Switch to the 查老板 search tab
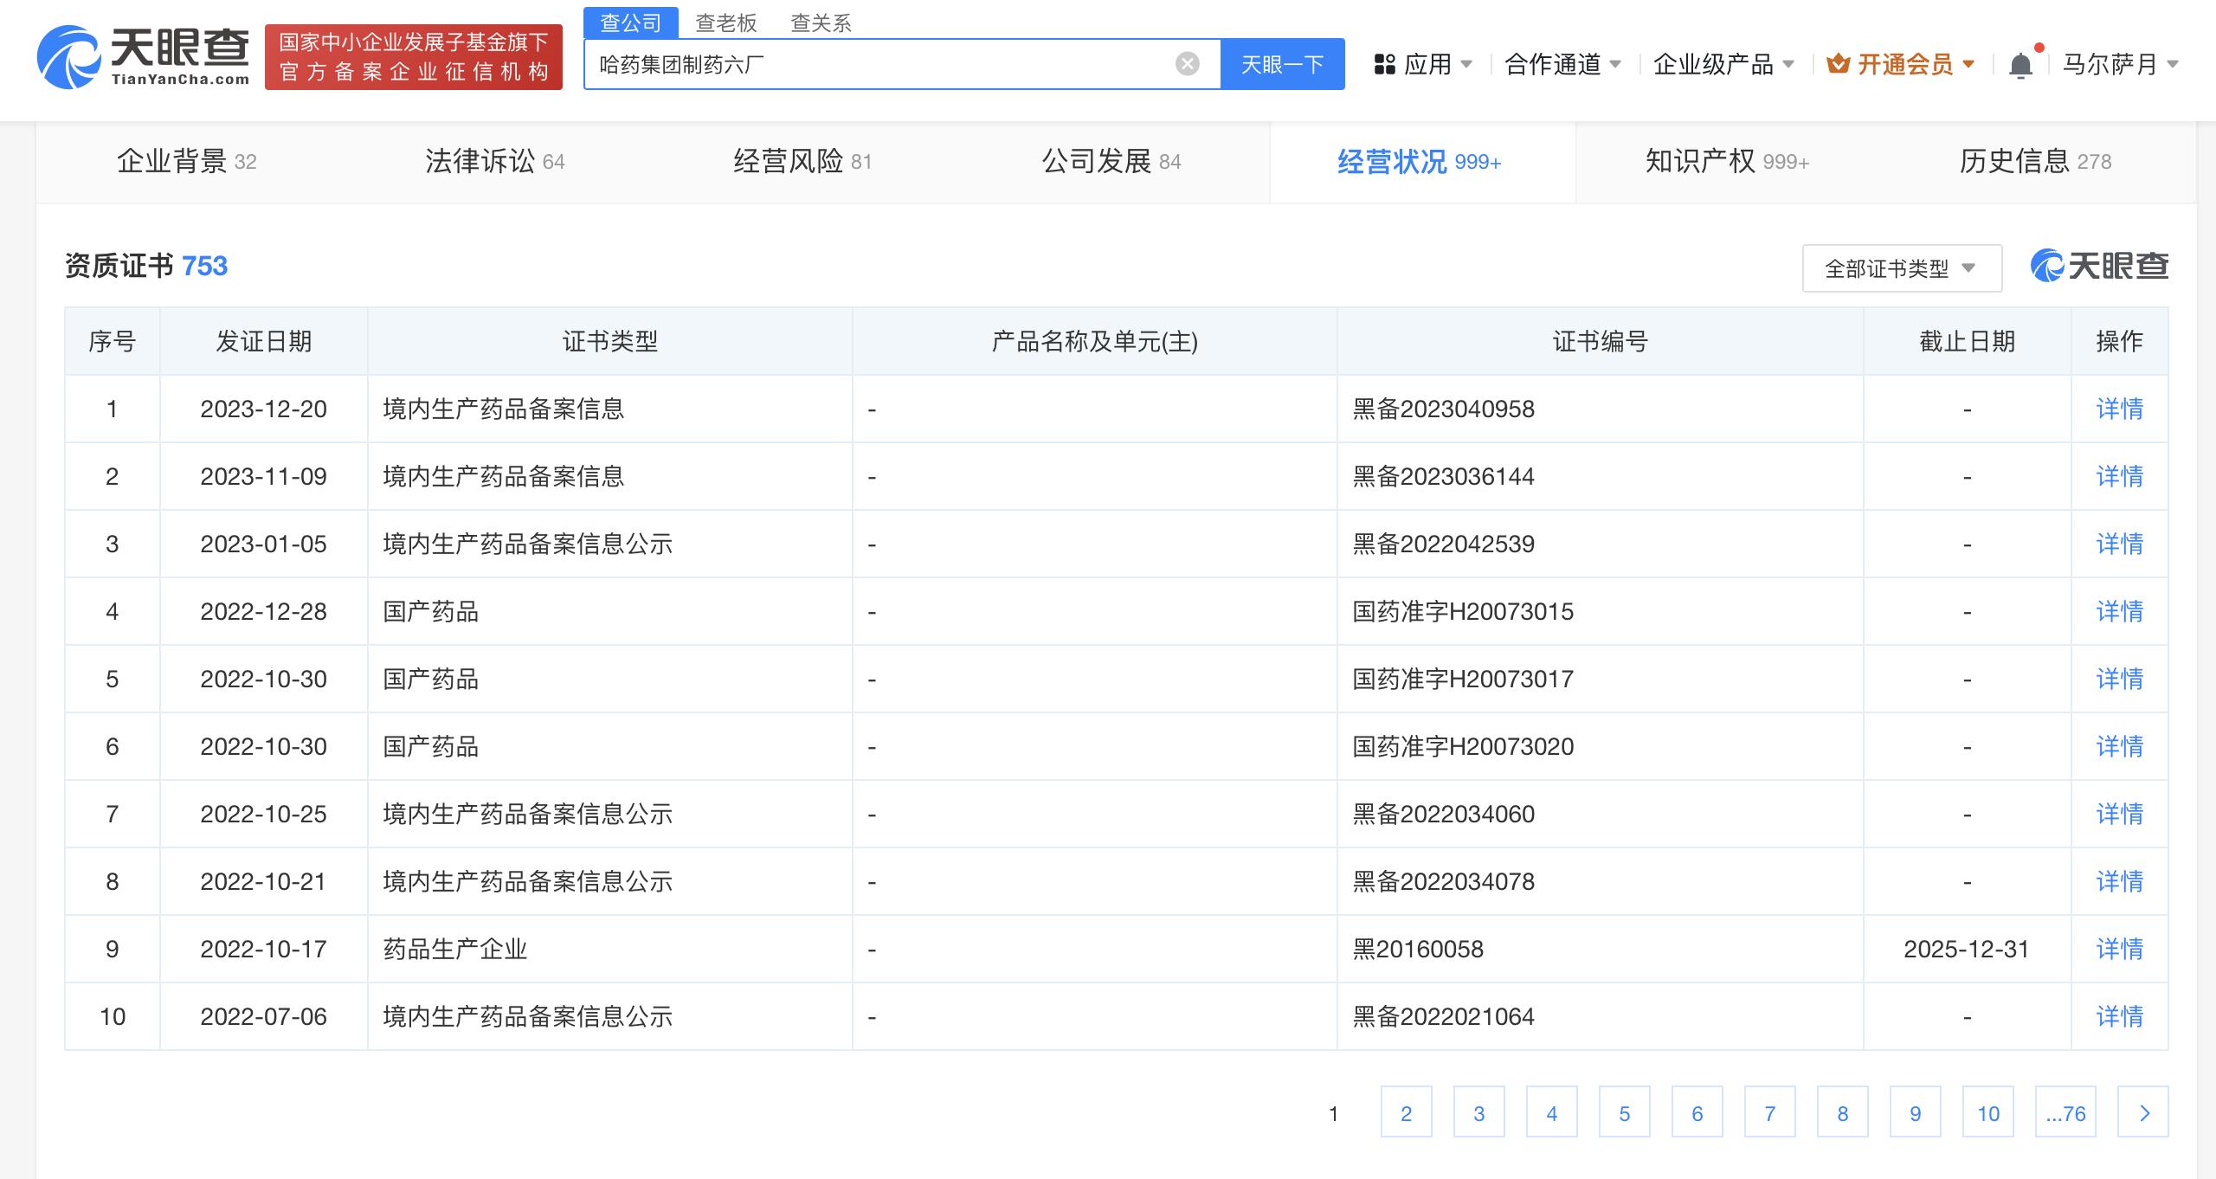The height and width of the screenshot is (1179, 2216). click(x=725, y=22)
